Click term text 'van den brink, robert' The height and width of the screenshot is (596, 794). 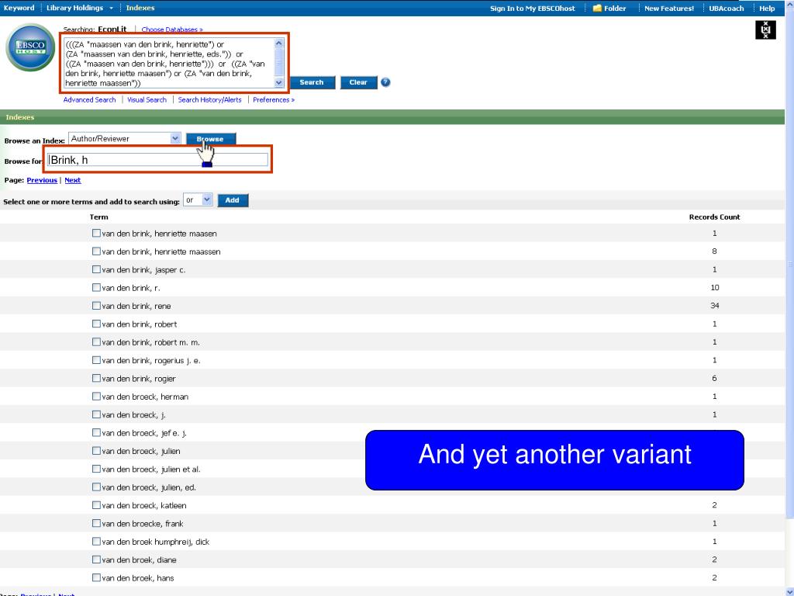click(x=140, y=324)
